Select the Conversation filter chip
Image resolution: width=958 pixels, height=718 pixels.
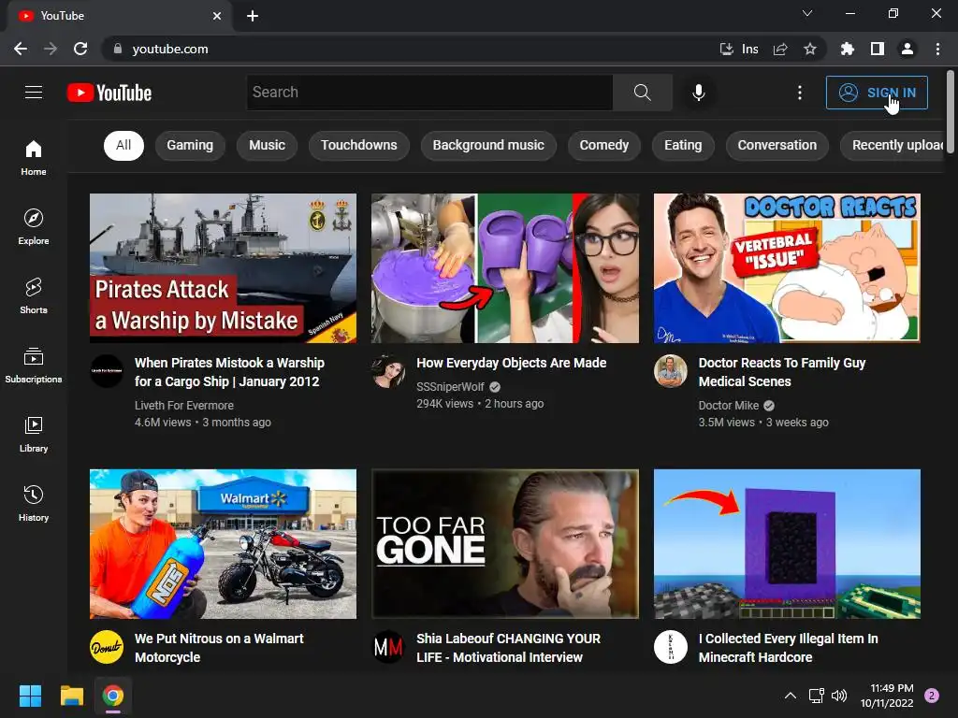point(777,145)
